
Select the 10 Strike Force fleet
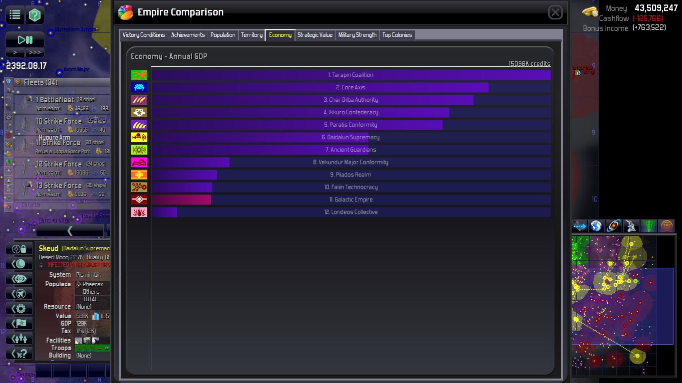(61, 125)
